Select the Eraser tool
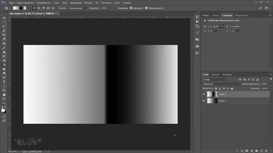This screenshot has width=273, height=153. click(x=4, y=60)
